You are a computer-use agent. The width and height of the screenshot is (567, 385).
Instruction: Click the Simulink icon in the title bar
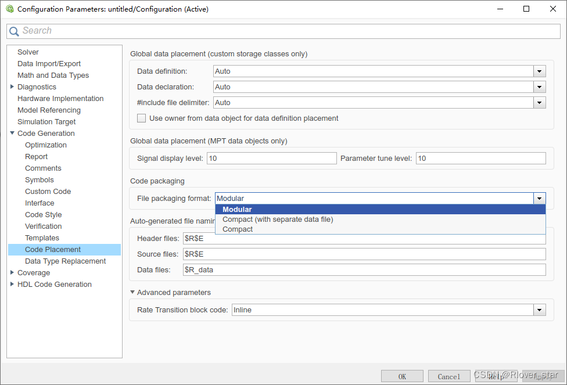point(9,9)
